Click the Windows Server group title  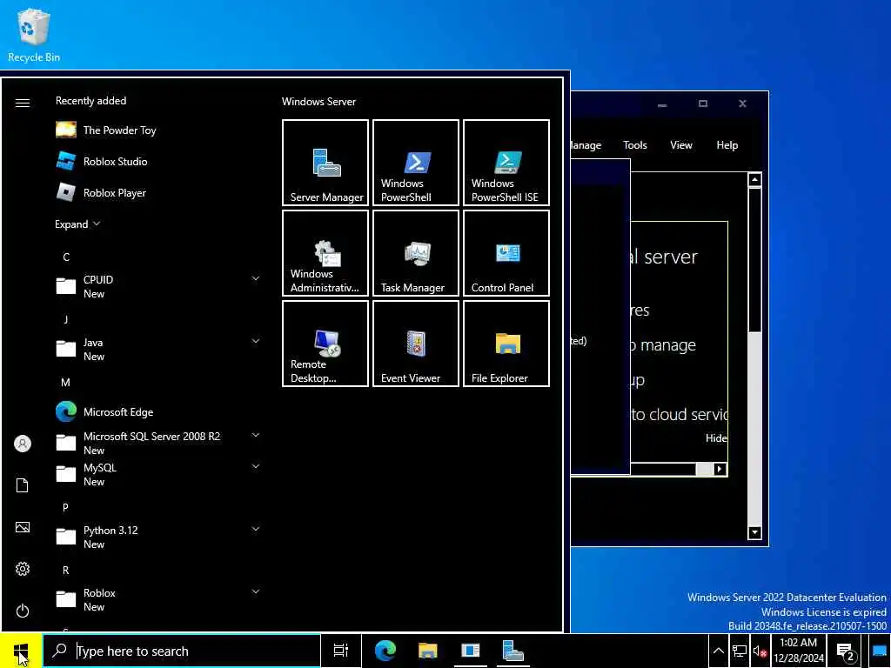pos(318,102)
